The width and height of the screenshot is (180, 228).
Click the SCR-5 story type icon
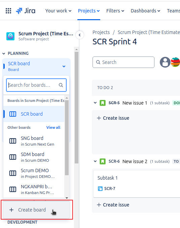click(x=103, y=103)
